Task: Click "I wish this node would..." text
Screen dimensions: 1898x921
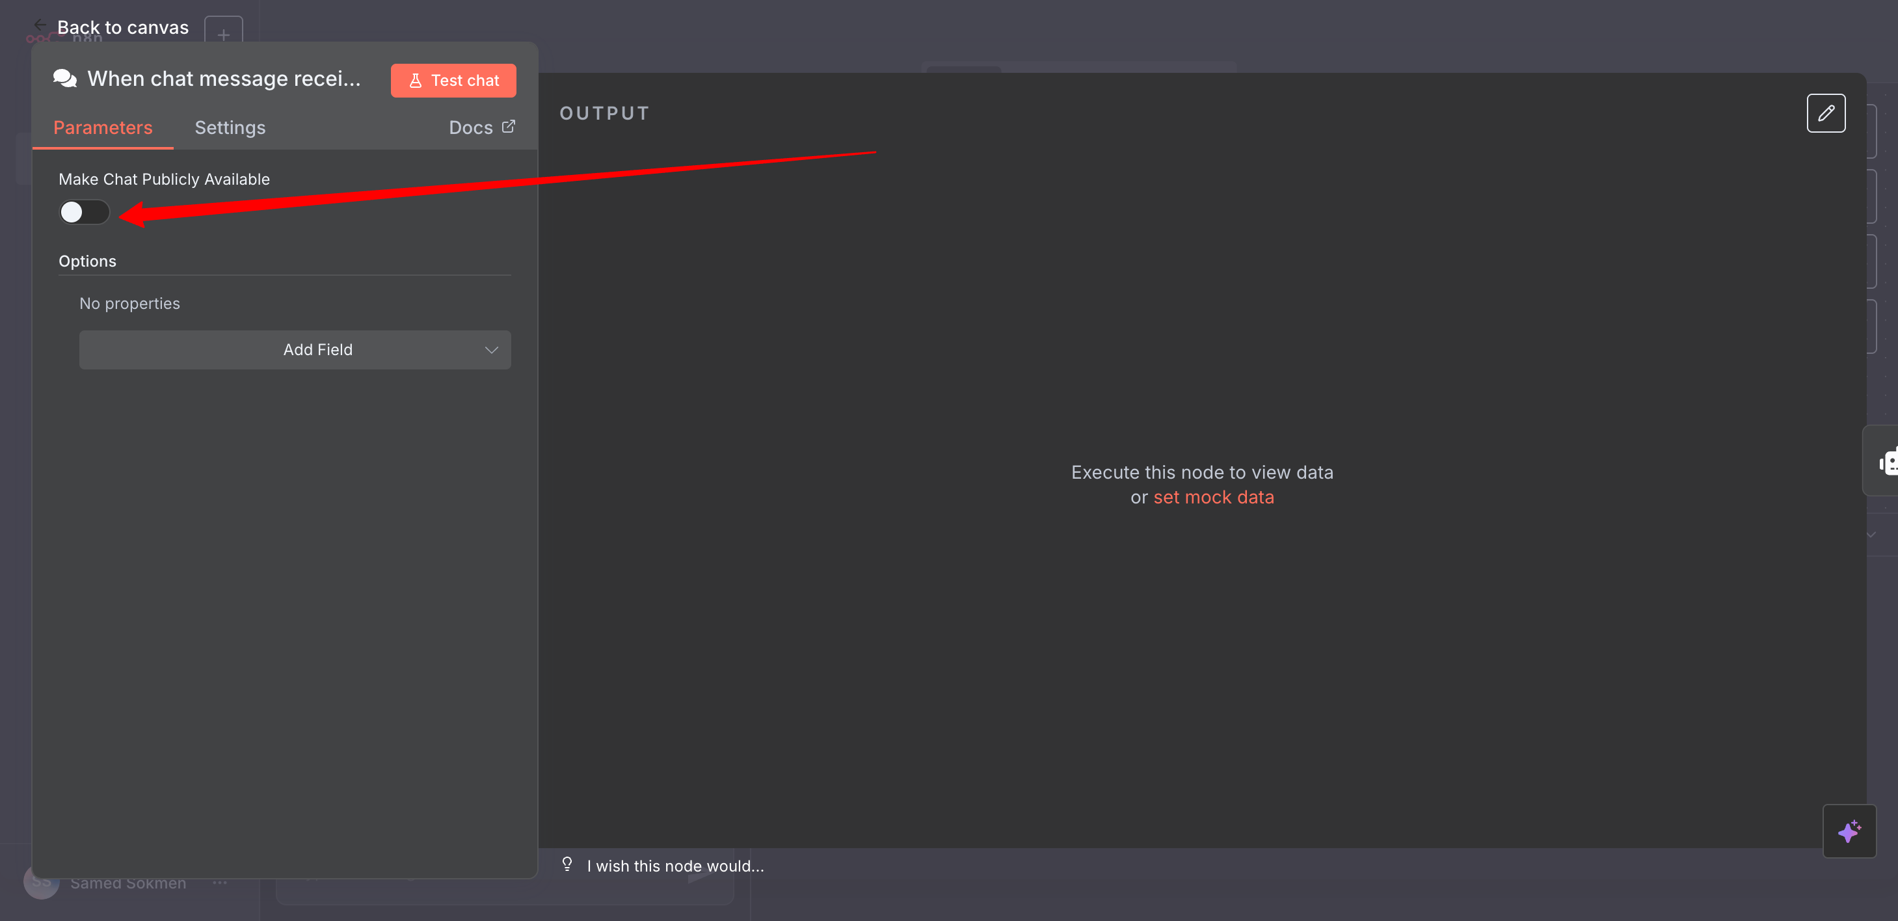Action: (675, 866)
